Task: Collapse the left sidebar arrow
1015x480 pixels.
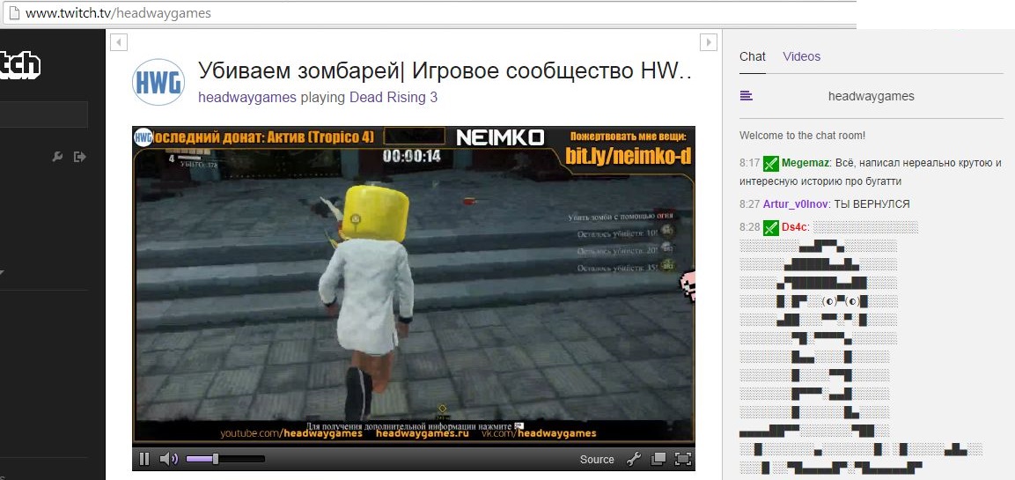Action: click(119, 43)
